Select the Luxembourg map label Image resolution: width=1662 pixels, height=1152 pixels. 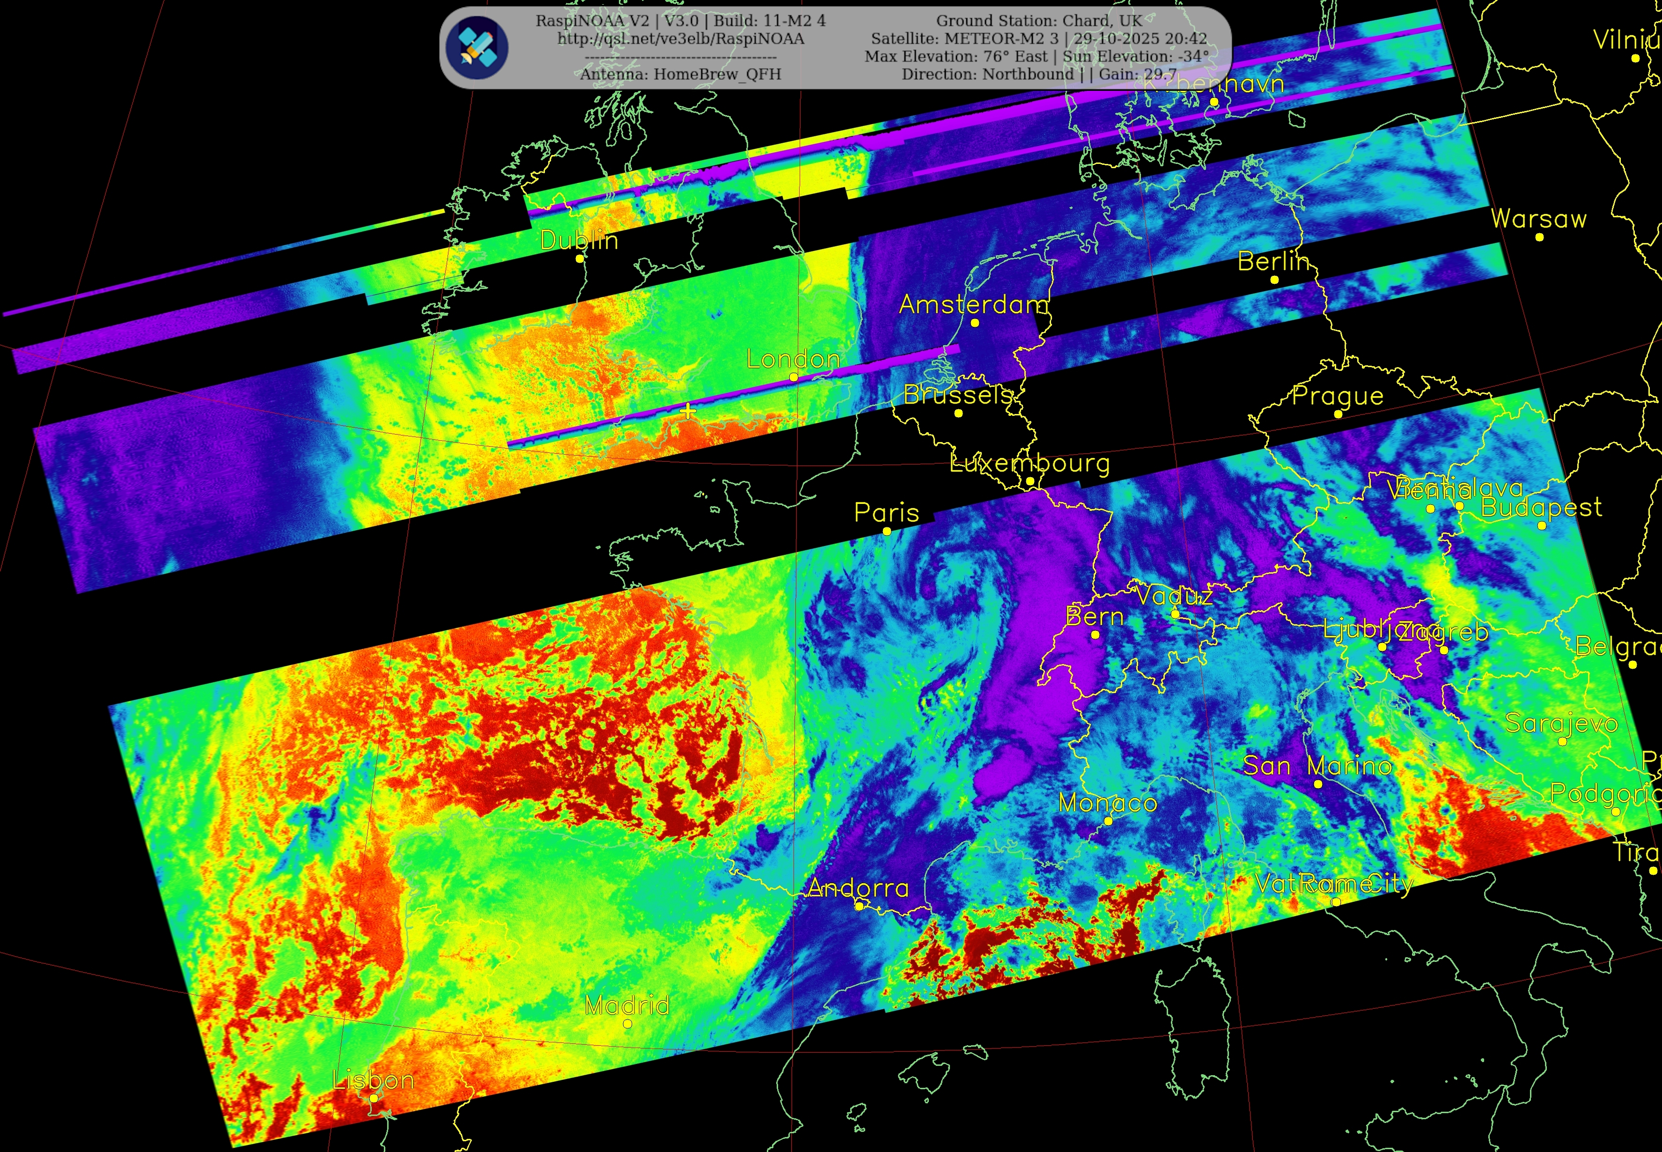click(1030, 463)
